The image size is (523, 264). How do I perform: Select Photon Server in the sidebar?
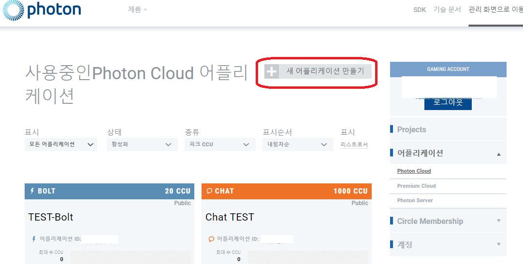(415, 200)
